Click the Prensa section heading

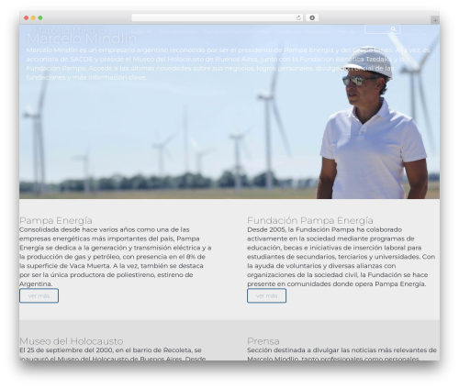coord(263,341)
